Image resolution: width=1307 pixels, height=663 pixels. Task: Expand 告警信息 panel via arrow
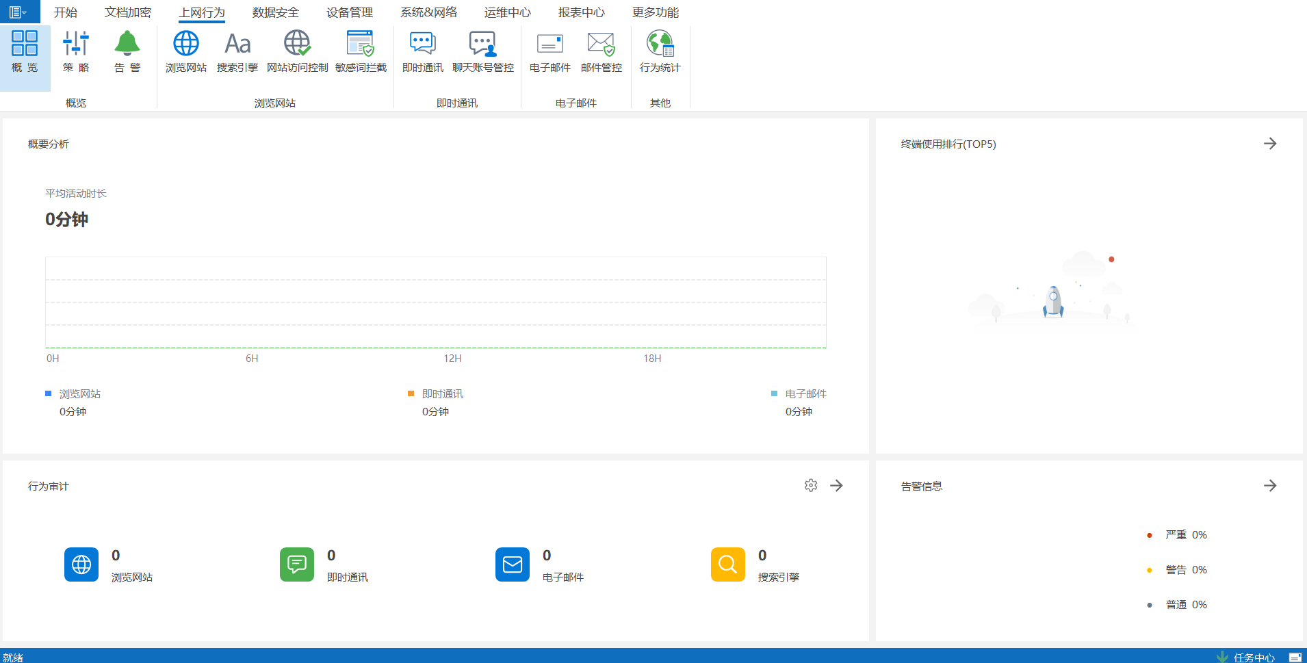coord(1270,486)
